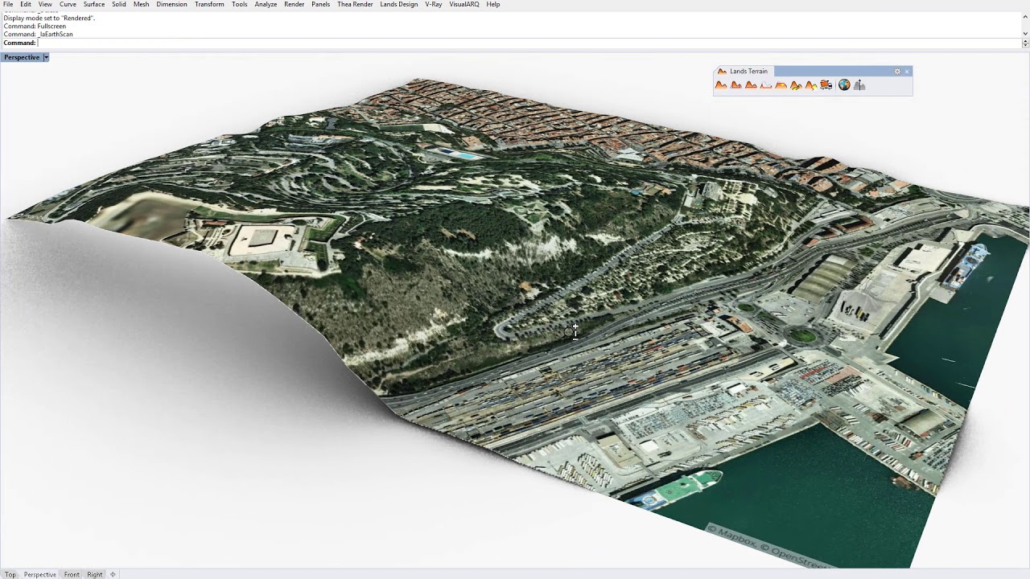Image resolution: width=1030 pixels, height=579 pixels.
Task: Click the white outlined terrain contour icon
Action: [766, 85]
